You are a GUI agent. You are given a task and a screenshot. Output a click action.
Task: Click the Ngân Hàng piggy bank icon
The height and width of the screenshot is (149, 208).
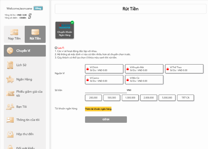pyautogui.click(x=10, y=79)
